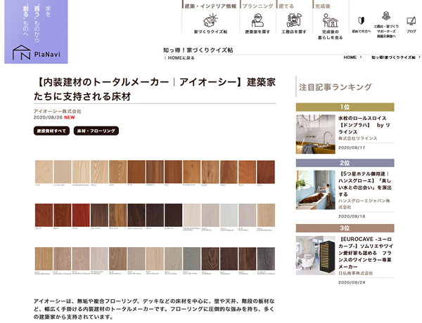Go back via HOMEに戻る link
Image resolution: width=422 pixels, height=323 pixels.
179,58
